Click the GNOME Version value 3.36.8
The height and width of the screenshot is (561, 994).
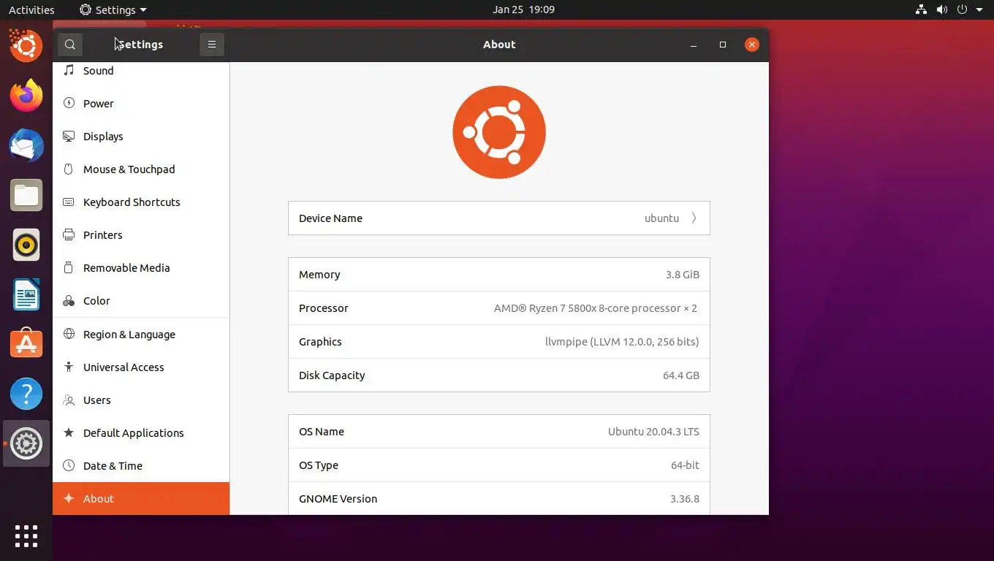tap(685, 499)
